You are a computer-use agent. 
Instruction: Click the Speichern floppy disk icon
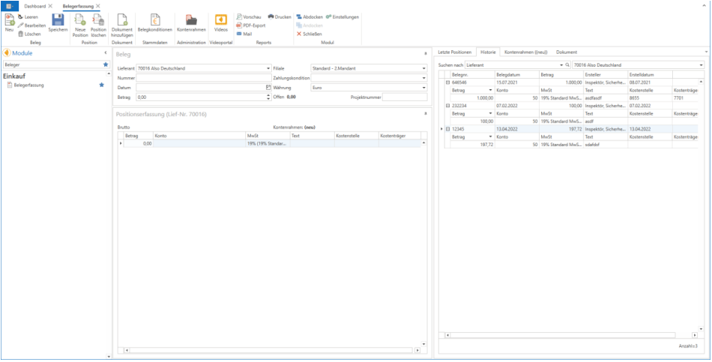coord(58,20)
